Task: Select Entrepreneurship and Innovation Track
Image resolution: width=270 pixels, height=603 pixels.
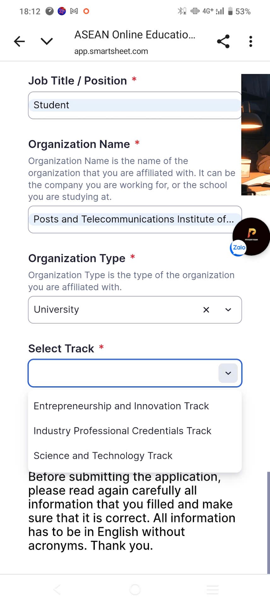Action: point(121,406)
